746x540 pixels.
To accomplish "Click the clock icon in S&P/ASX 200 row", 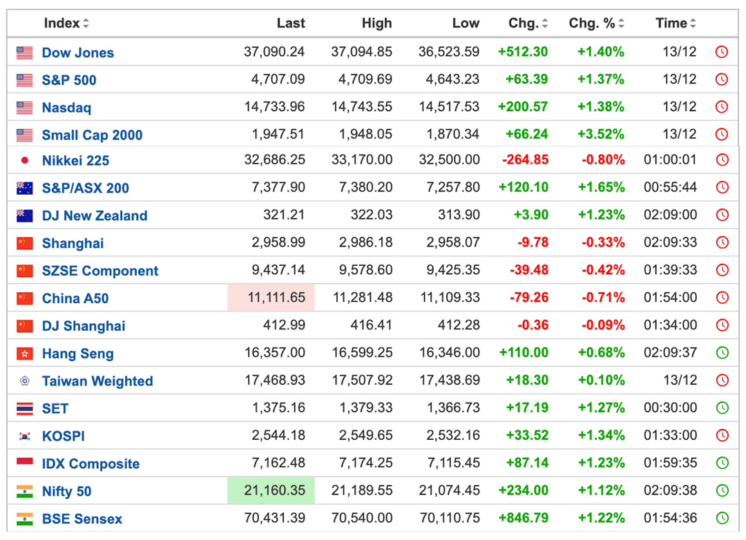I will pyautogui.click(x=723, y=187).
